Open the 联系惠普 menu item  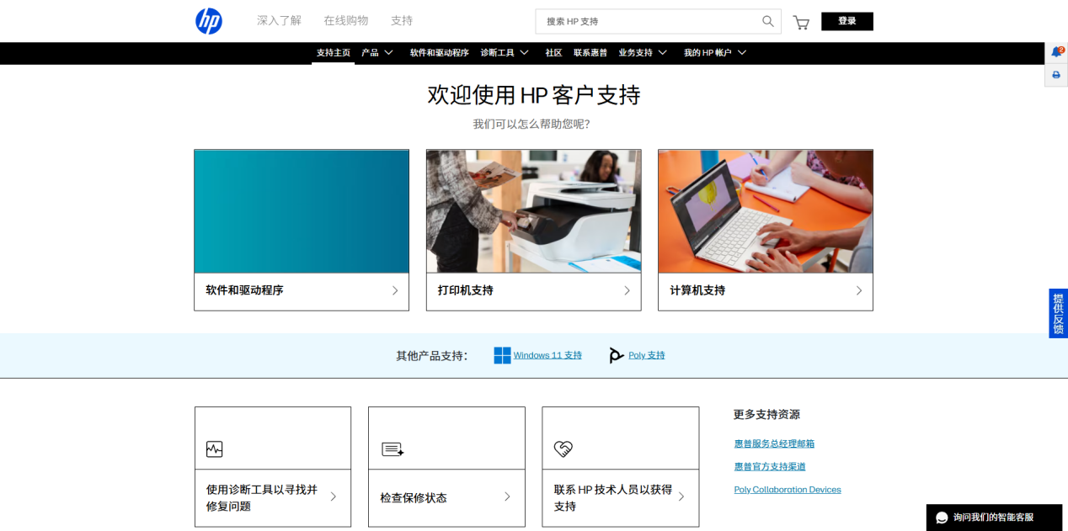click(590, 52)
